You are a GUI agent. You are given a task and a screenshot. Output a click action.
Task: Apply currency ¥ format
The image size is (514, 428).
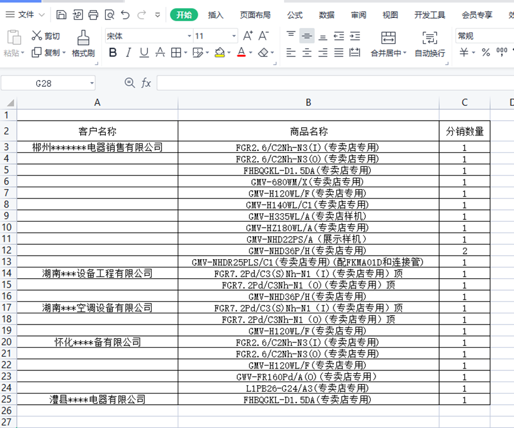click(464, 52)
